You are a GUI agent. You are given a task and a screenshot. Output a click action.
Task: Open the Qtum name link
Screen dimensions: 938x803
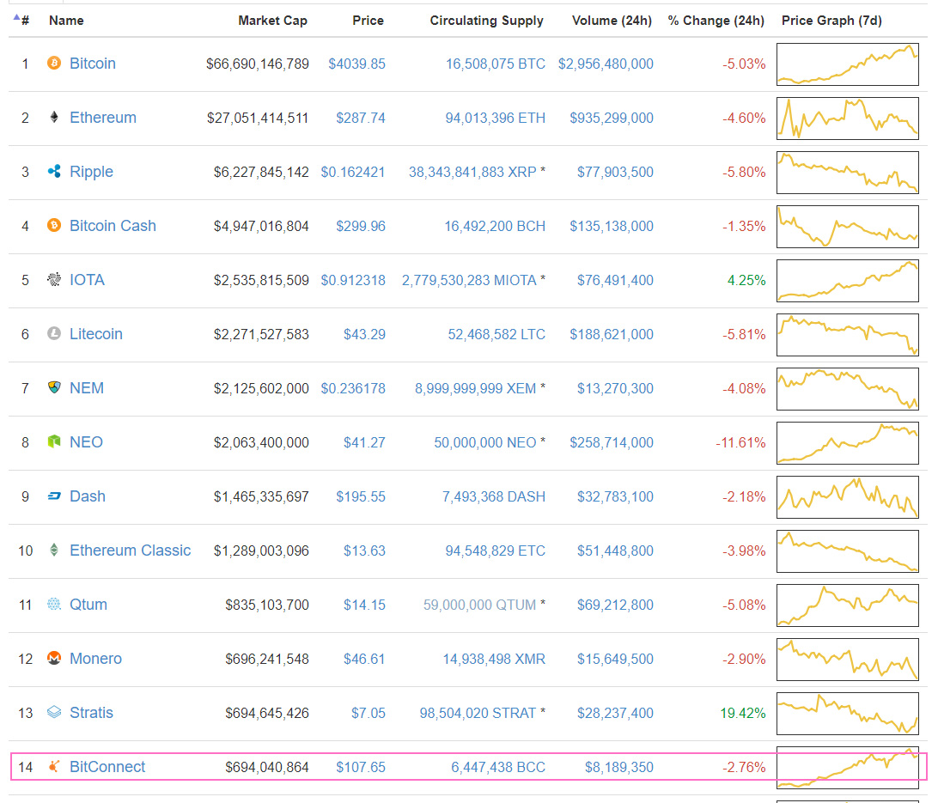88,605
